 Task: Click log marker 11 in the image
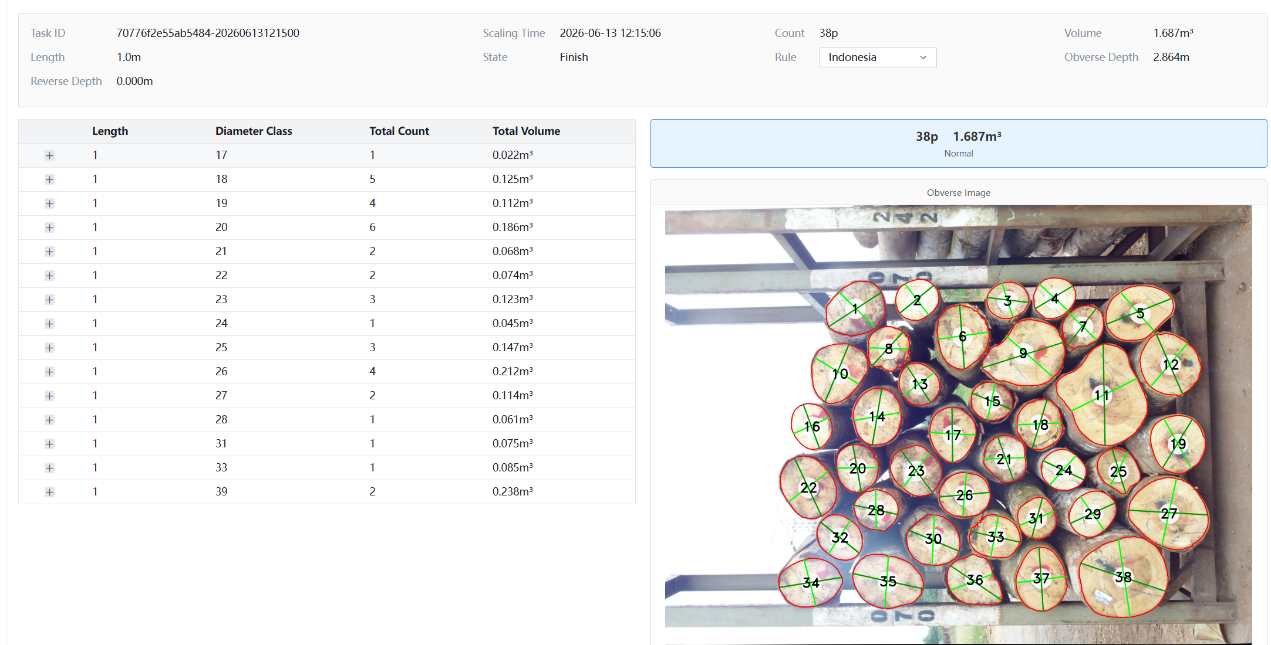[1101, 395]
